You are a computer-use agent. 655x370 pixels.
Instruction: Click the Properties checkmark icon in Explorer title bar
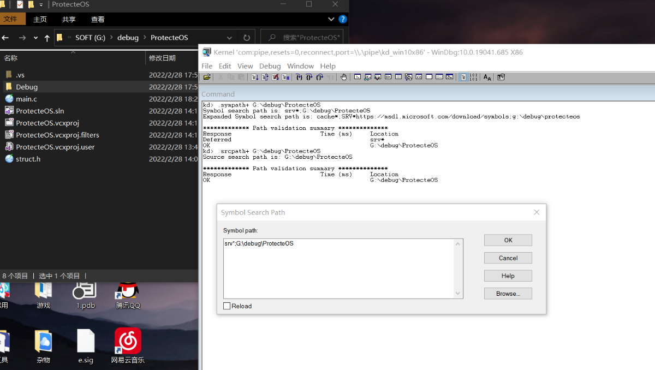click(x=20, y=4)
